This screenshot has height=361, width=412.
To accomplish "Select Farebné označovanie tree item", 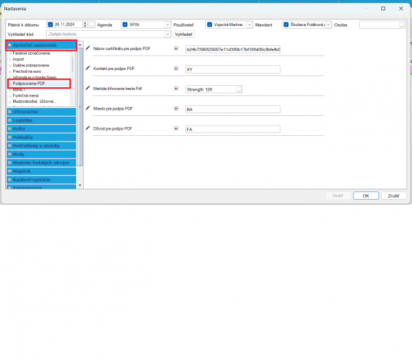I will coord(32,54).
